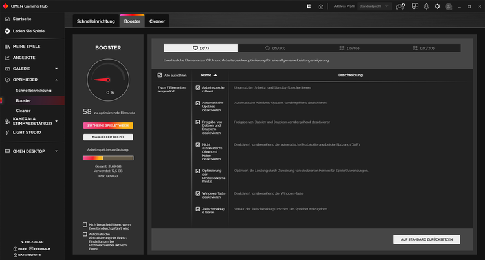Uncheck Windows-Taste deaktivieren checkbox
Viewport: 485px width, 260px height.
[x=198, y=194]
